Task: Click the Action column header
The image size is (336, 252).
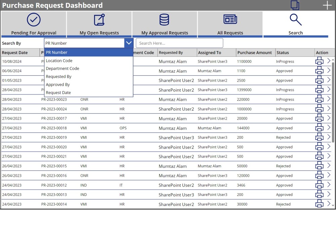Action: (x=325, y=52)
